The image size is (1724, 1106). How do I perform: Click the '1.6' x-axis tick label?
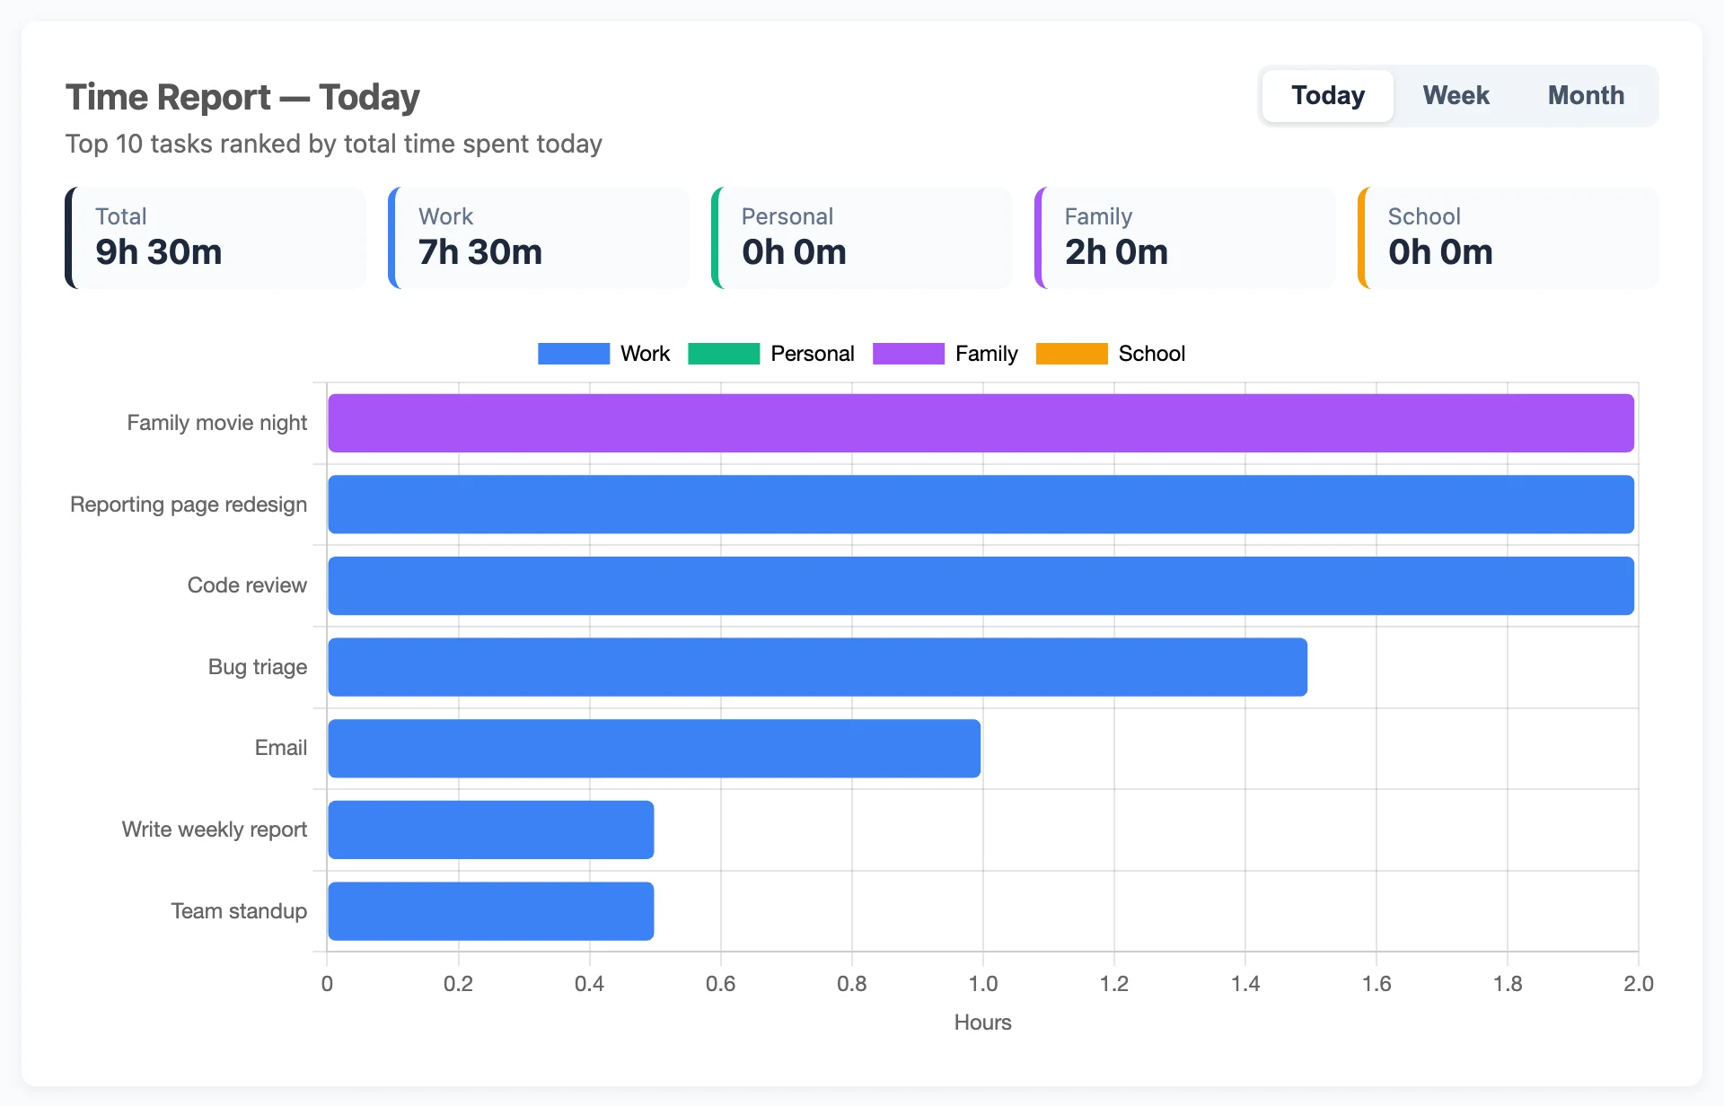(x=1376, y=984)
